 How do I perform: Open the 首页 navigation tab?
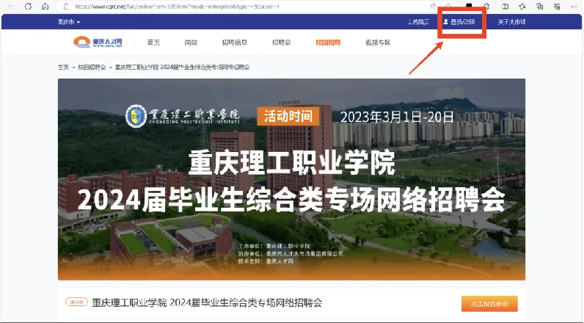coord(153,43)
